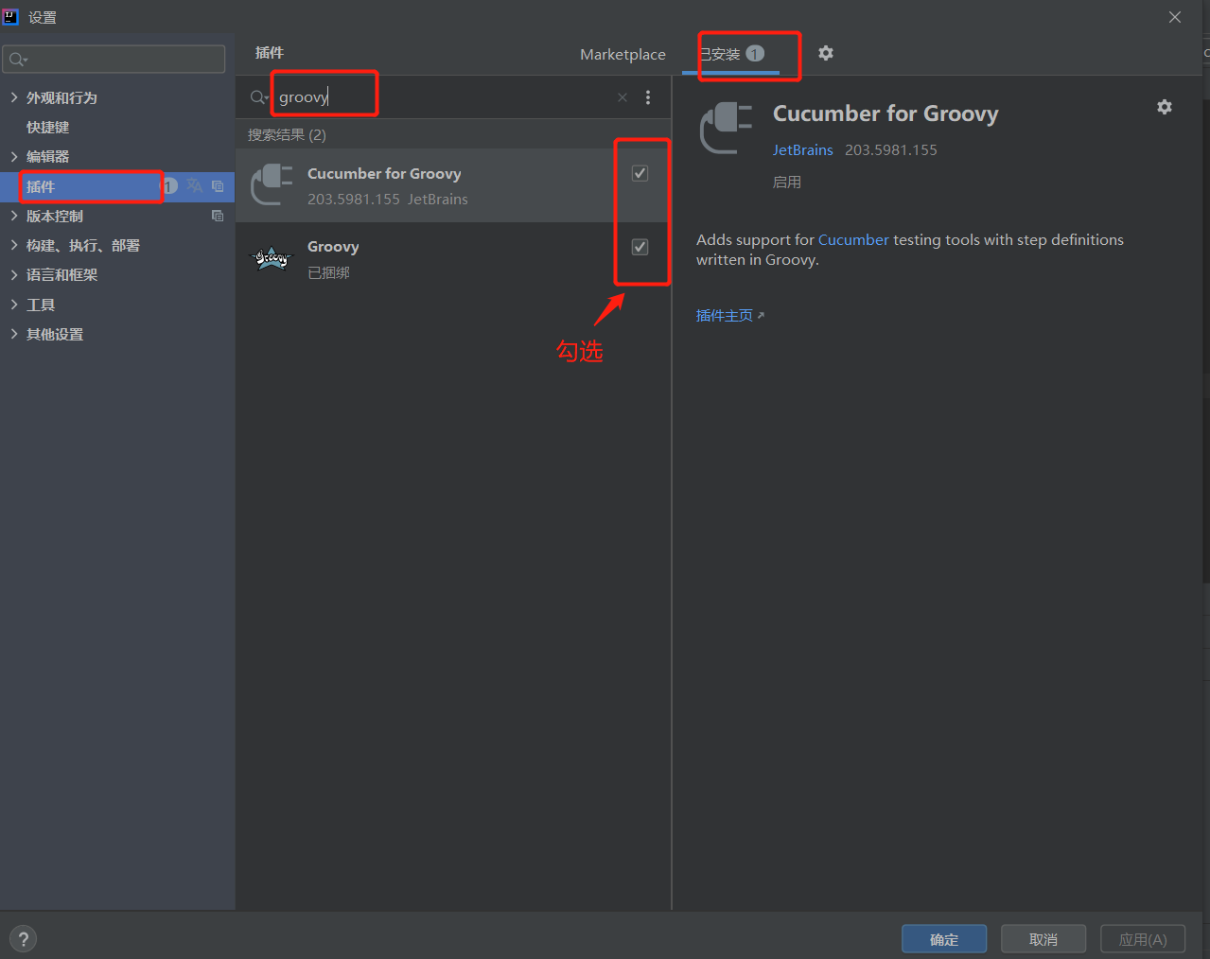1210x959 pixels.
Task: Clear the plugin search text with X icon
Action: tap(623, 97)
